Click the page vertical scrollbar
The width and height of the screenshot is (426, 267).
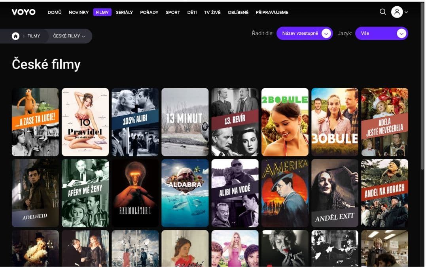click(x=422, y=87)
